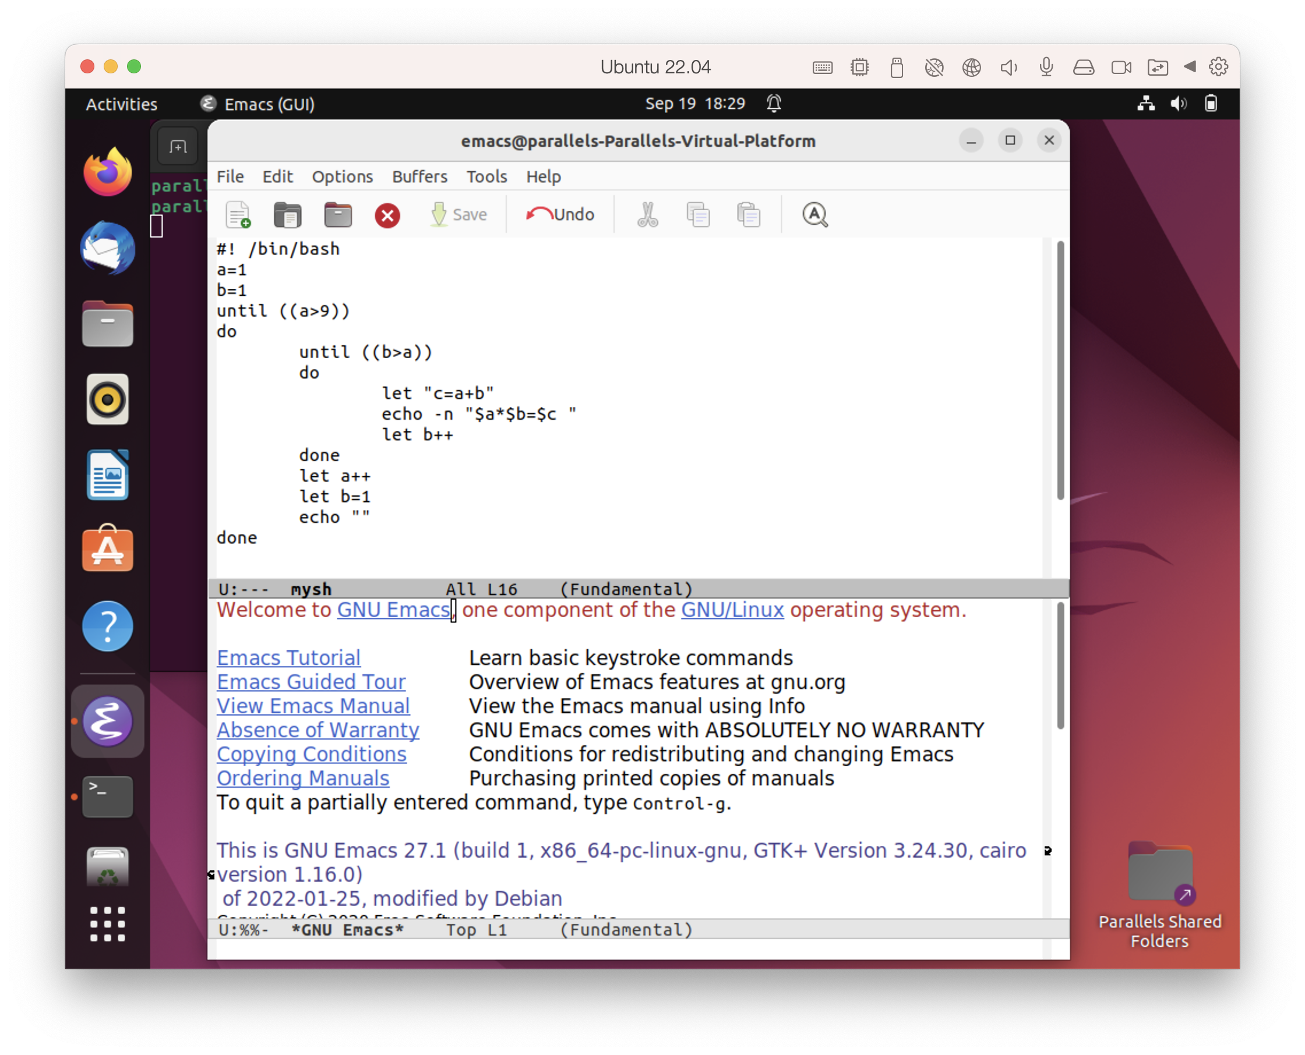Click the *GNU Emacs* buffer name in mode line
Screen dimensions: 1305x1055
coord(347,930)
